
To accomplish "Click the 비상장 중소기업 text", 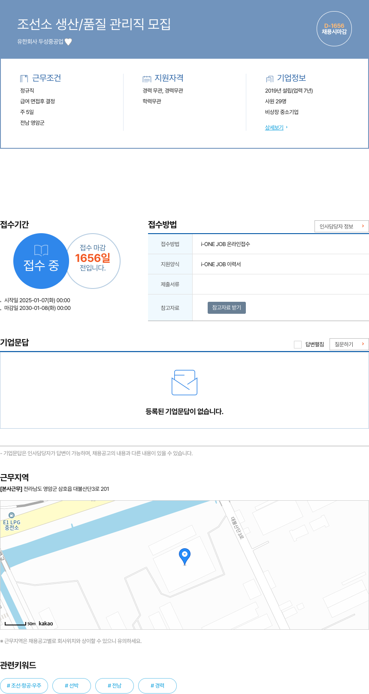I will (x=281, y=112).
